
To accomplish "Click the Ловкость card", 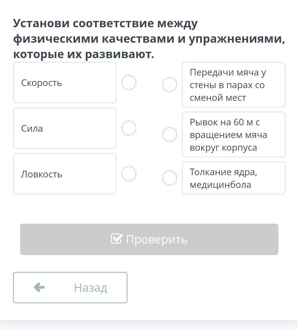I will click(x=65, y=174).
